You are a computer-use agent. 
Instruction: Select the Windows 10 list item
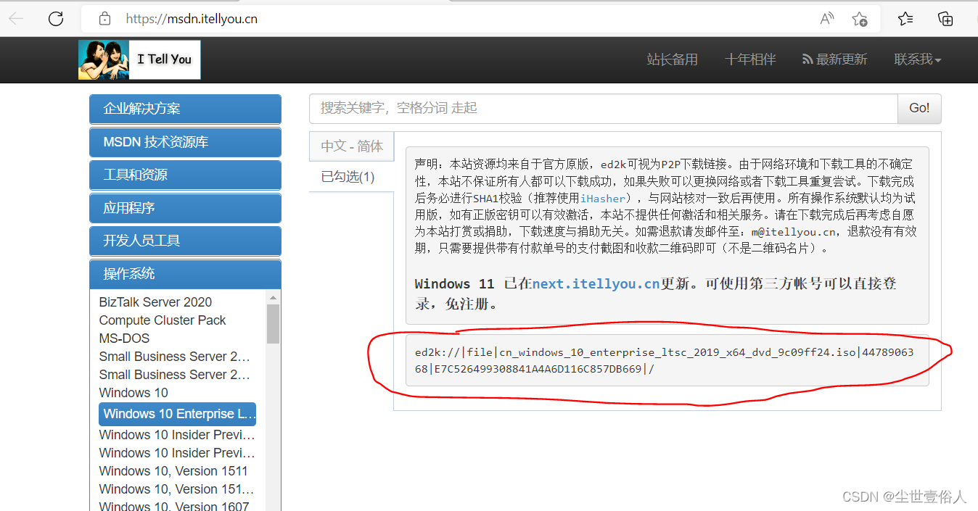point(133,393)
